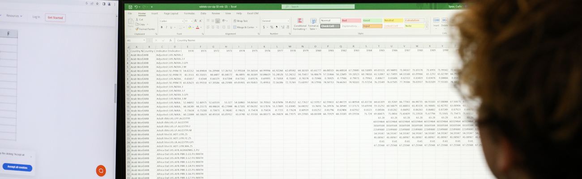Viewport: 582px width, 179px height.
Task: Toggle Italic formatting
Action: pos(166,27)
